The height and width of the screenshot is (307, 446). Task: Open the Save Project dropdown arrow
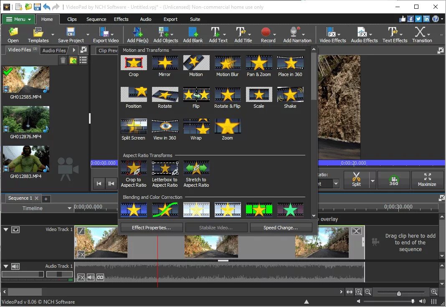[x=88, y=35]
